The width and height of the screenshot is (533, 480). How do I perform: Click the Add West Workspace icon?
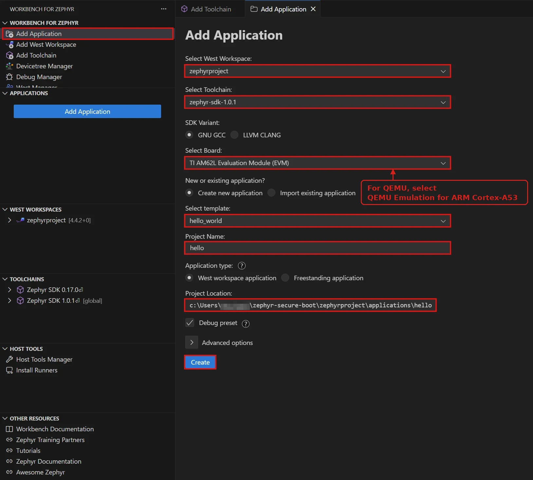pyautogui.click(x=9, y=45)
